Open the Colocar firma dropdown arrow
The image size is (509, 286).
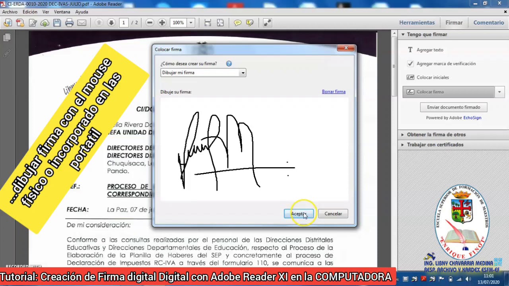(499, 92)
